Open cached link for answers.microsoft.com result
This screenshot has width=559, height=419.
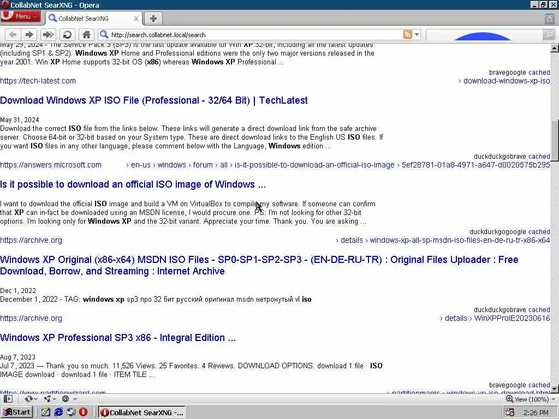click(539, 157)
